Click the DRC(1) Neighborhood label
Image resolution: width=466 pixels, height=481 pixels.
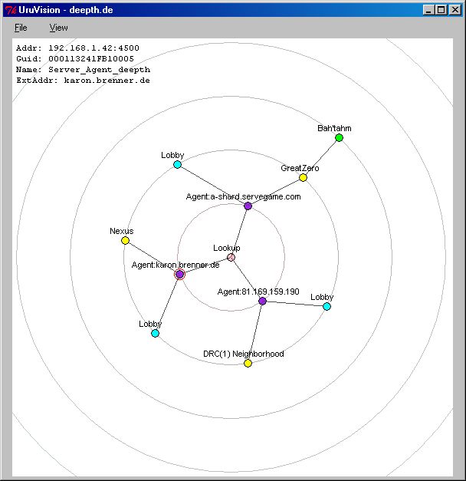pyautogui.click(x=244, y=354)
